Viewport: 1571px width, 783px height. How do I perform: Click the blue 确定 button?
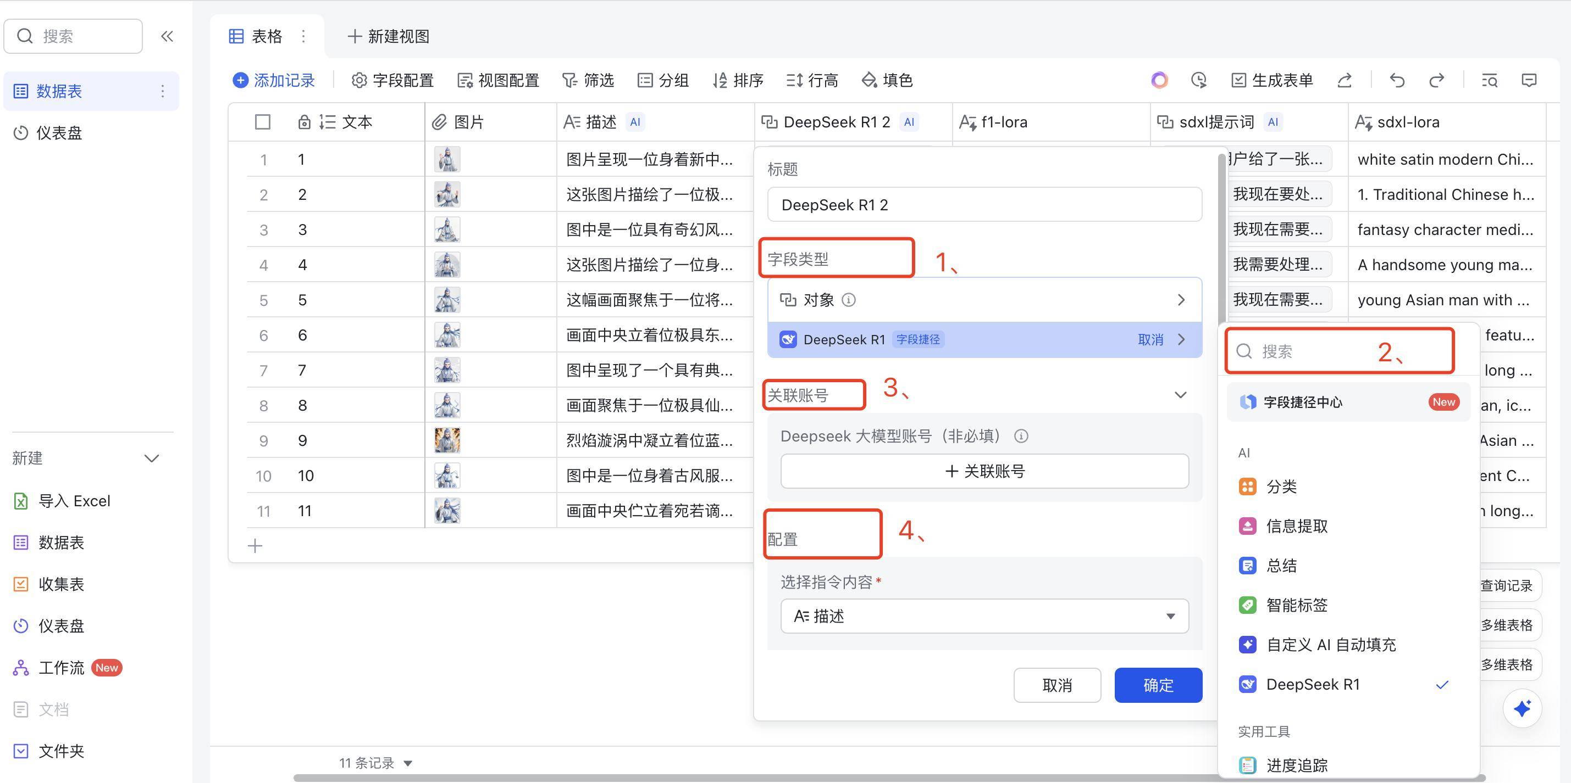[1158, 685]
